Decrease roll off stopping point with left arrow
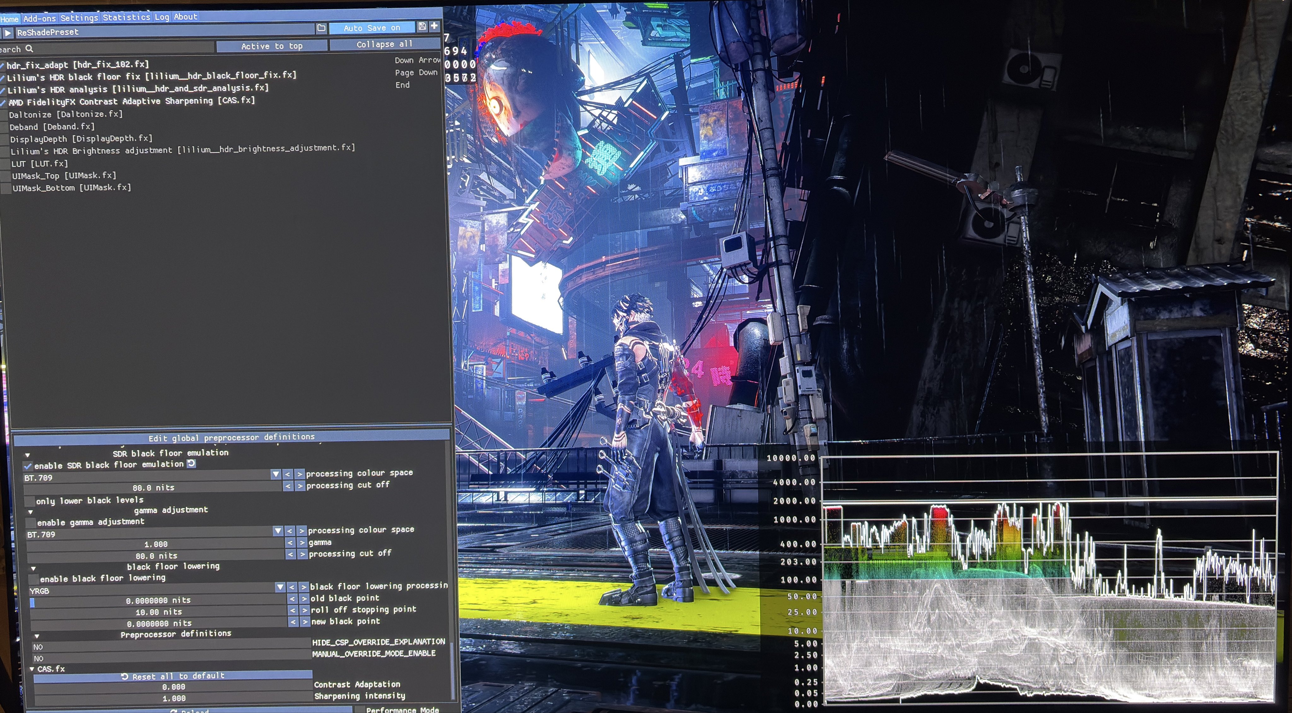Image resolution: width=1292 pixels, height=713 pixels. pyautogui.click(x=293, y=610)
